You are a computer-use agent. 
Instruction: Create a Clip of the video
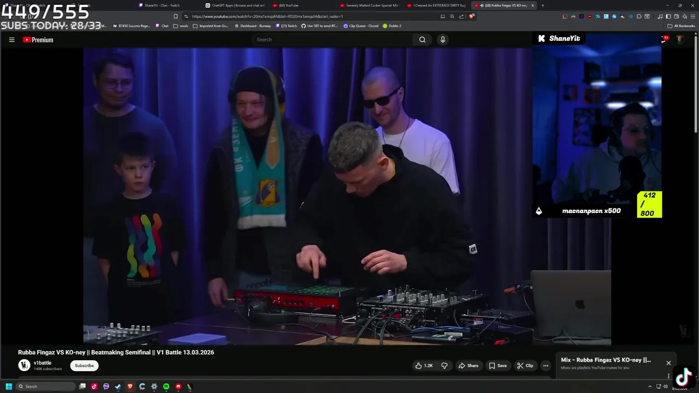pyautogui.click(x=525, y=366)
